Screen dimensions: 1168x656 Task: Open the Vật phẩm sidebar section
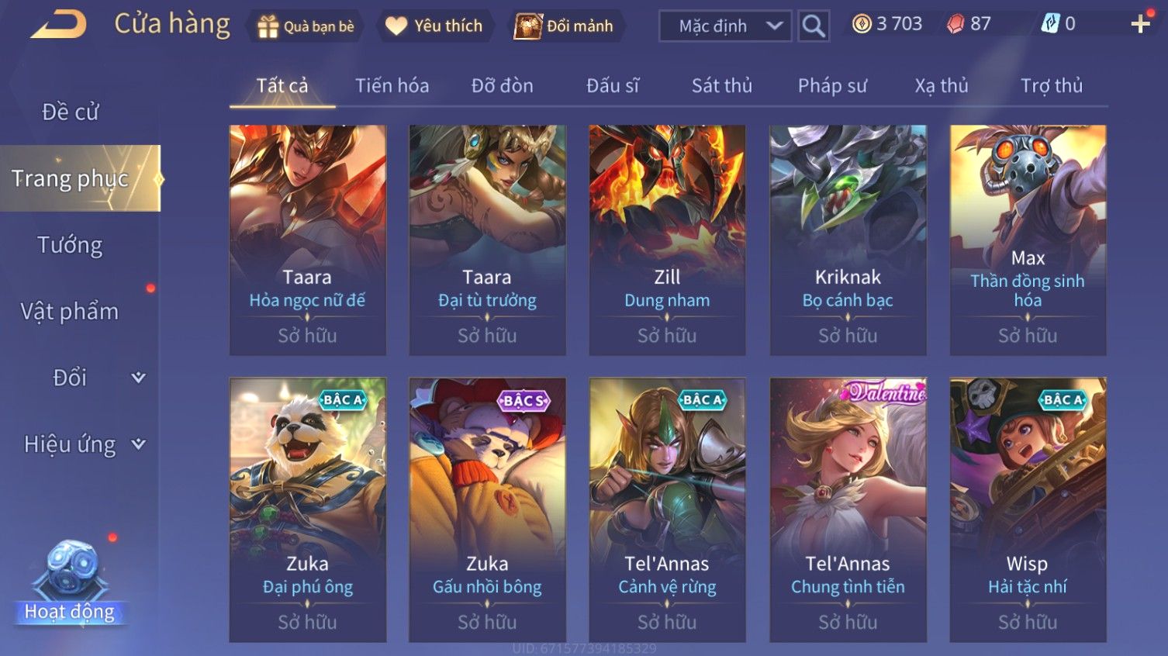point(70,312)
